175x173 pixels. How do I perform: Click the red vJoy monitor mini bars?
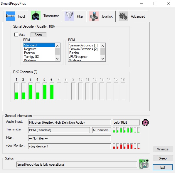(126, 146)
